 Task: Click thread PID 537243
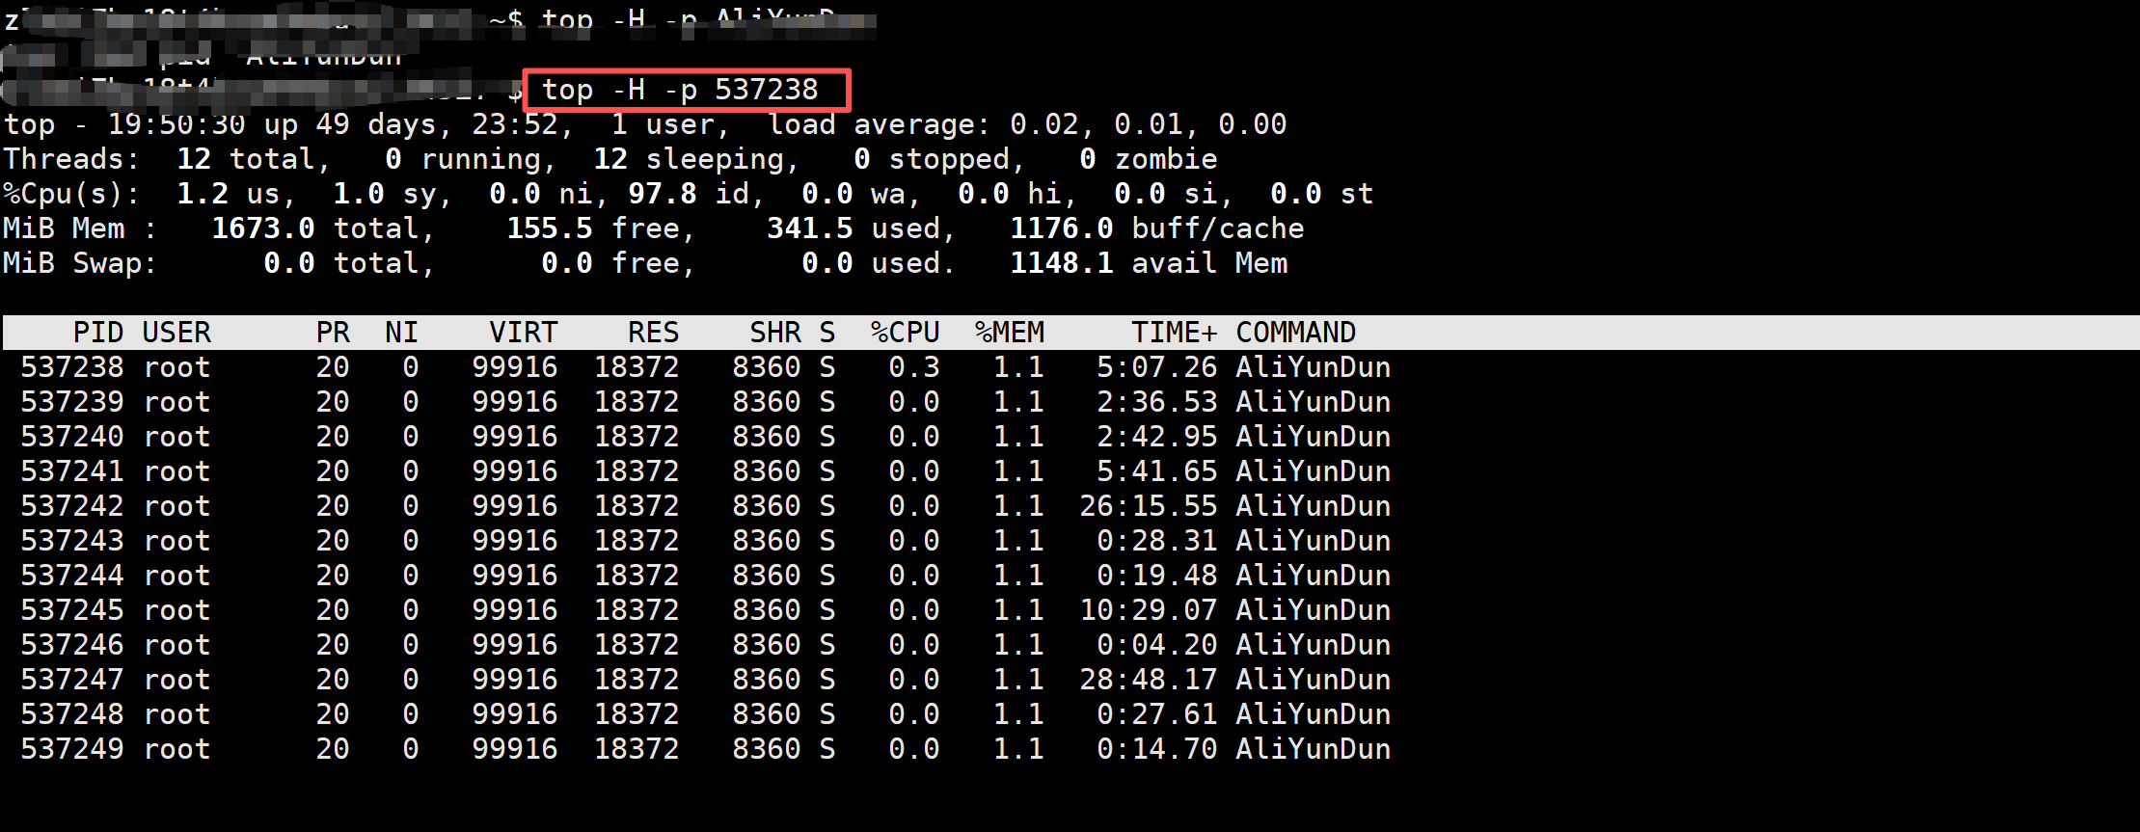pos(72,541)
